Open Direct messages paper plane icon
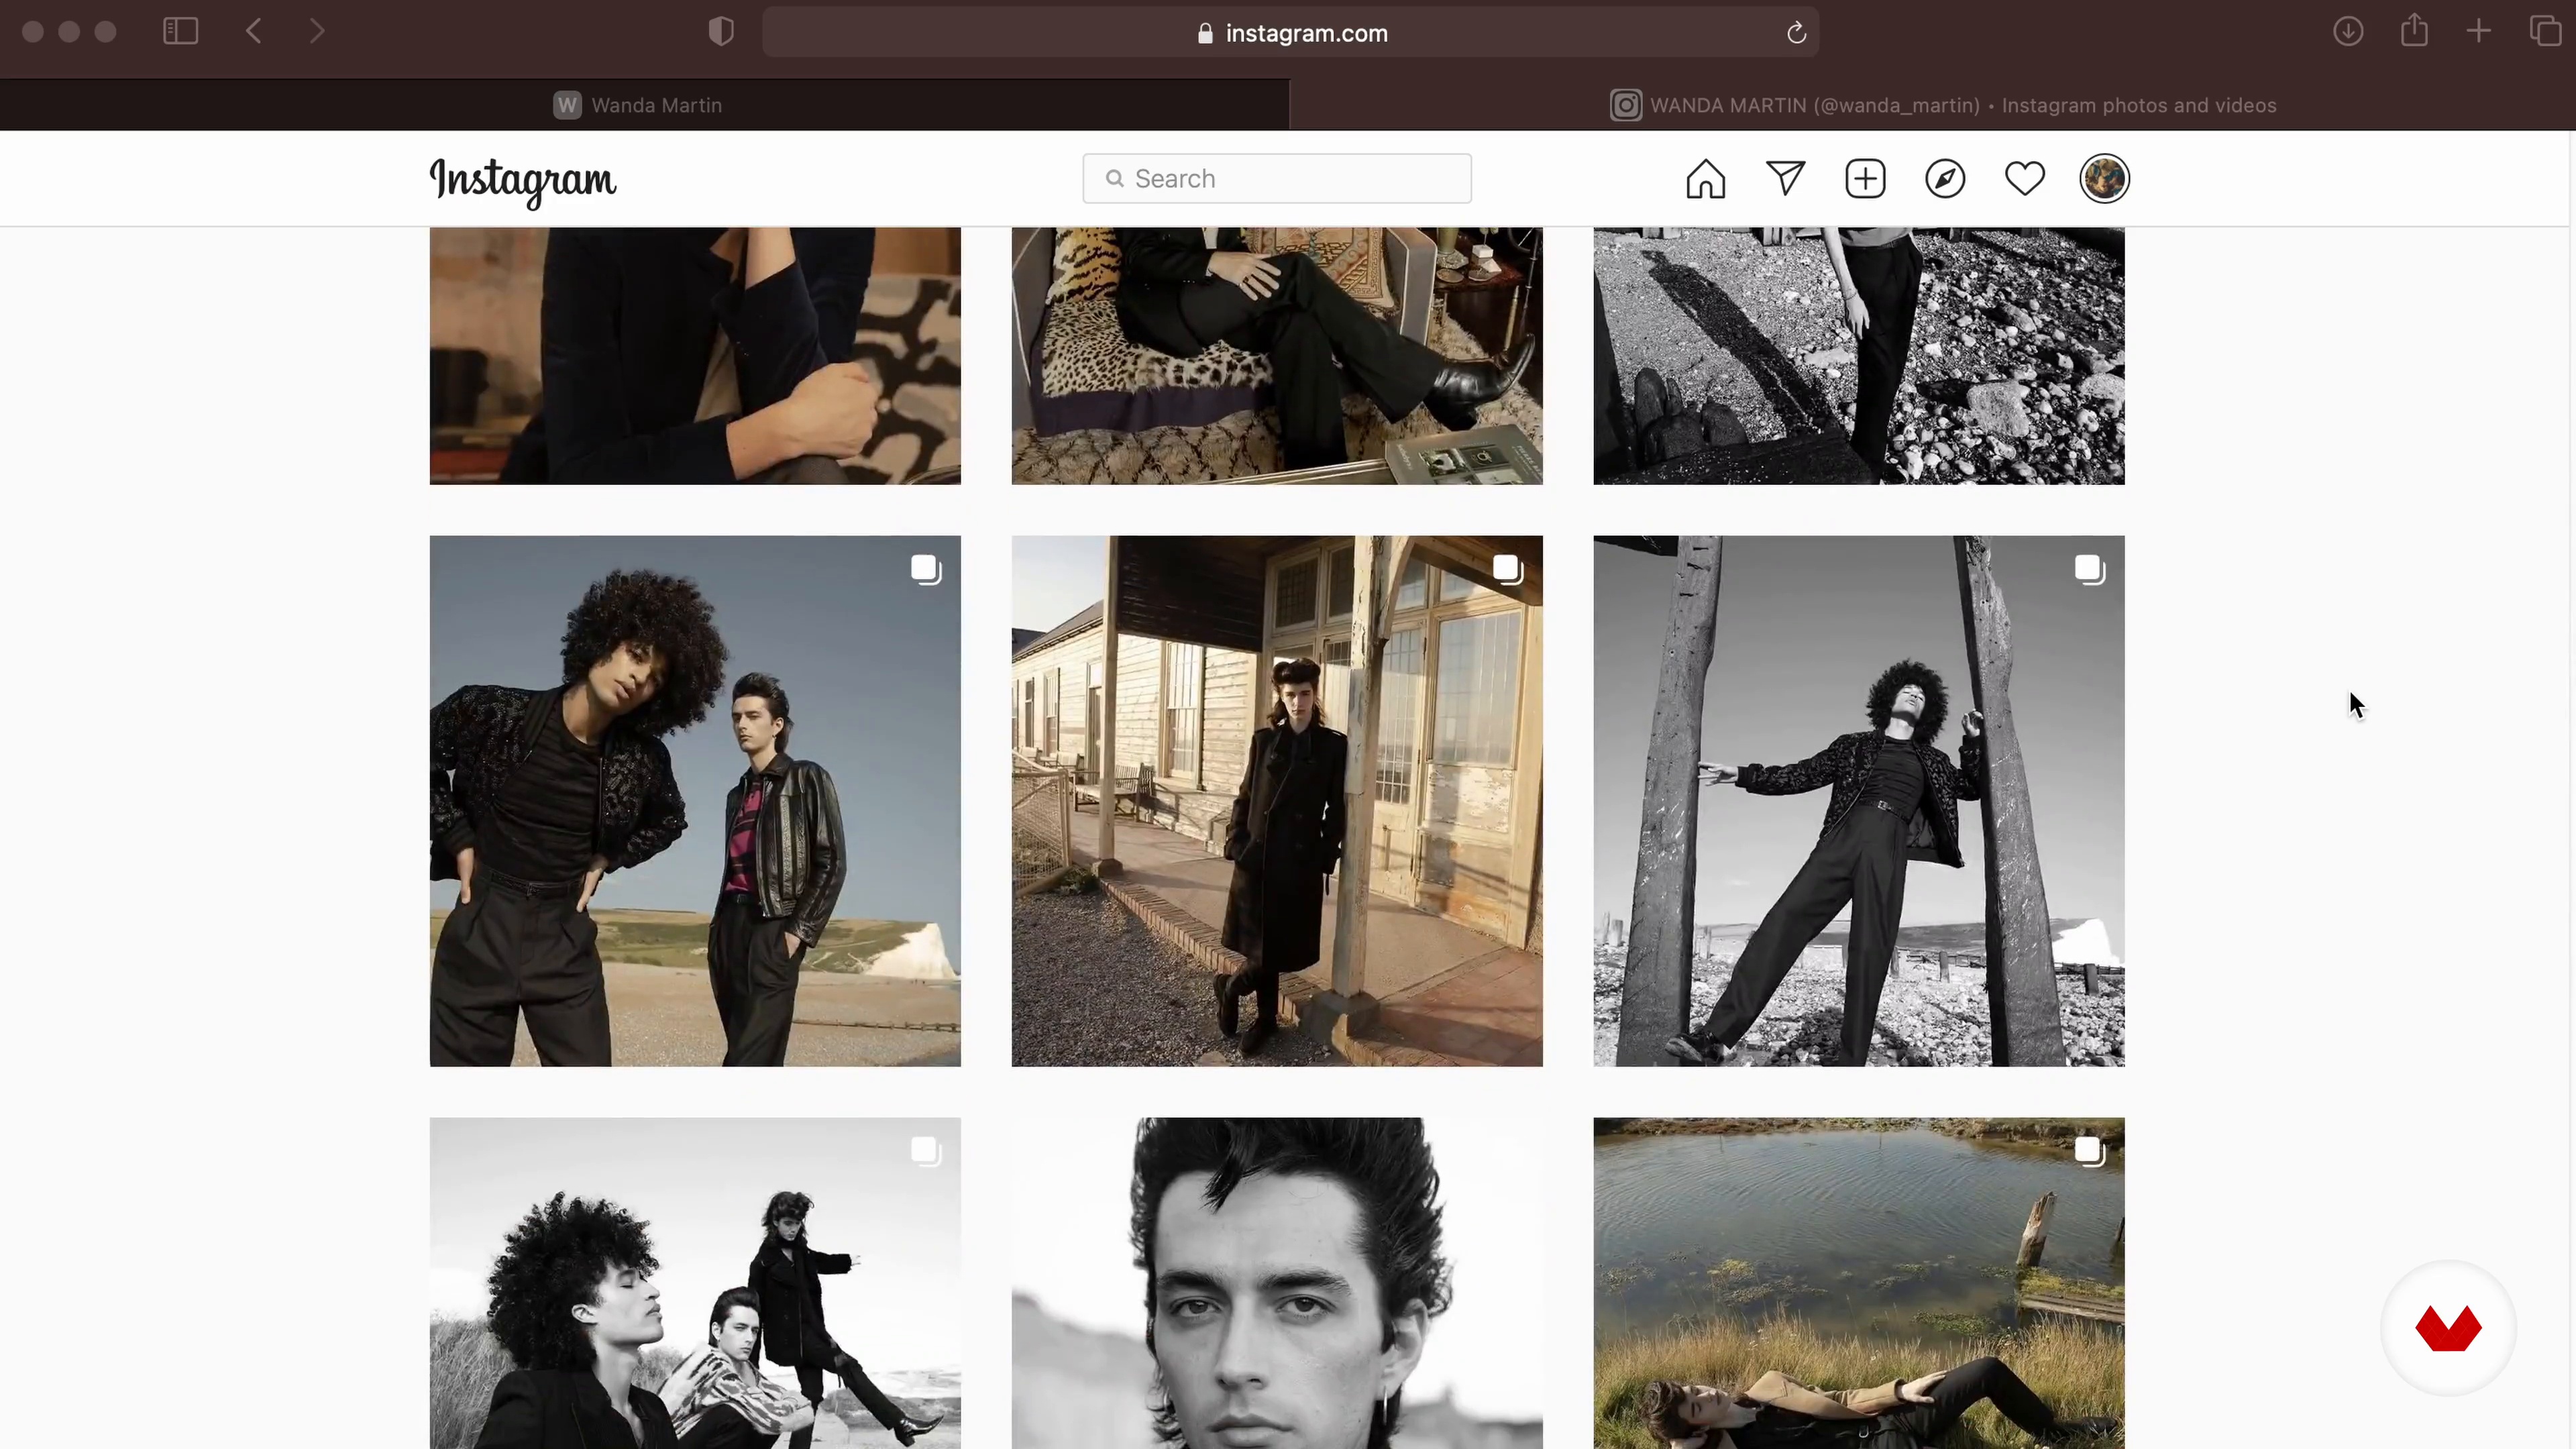The height and width of the screenshot is (1449, 2576). click(1785, 179)
